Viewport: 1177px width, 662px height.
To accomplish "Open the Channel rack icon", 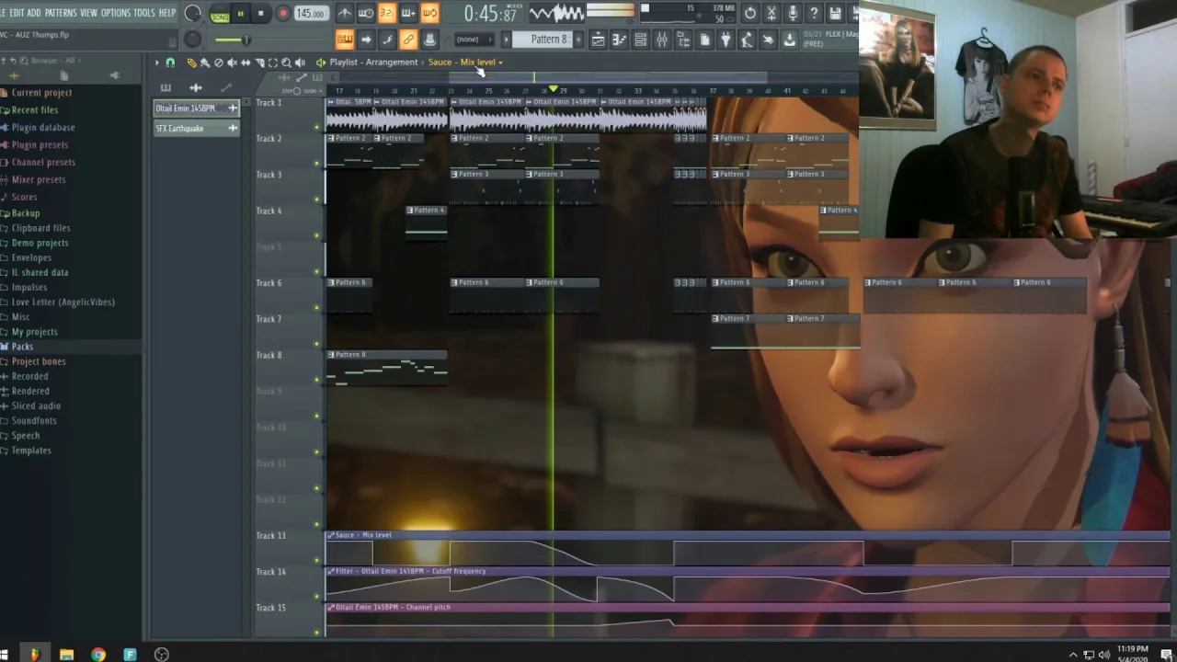I will [641, 40].
